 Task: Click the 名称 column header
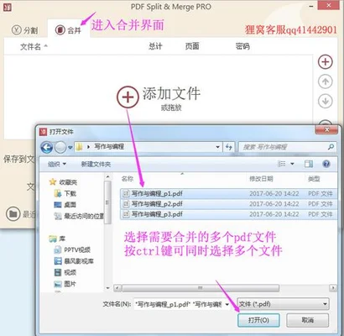point(128,179)
